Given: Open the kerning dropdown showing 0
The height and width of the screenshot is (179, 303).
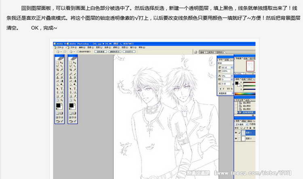Looking at the screenshot, I should (232, 79).
